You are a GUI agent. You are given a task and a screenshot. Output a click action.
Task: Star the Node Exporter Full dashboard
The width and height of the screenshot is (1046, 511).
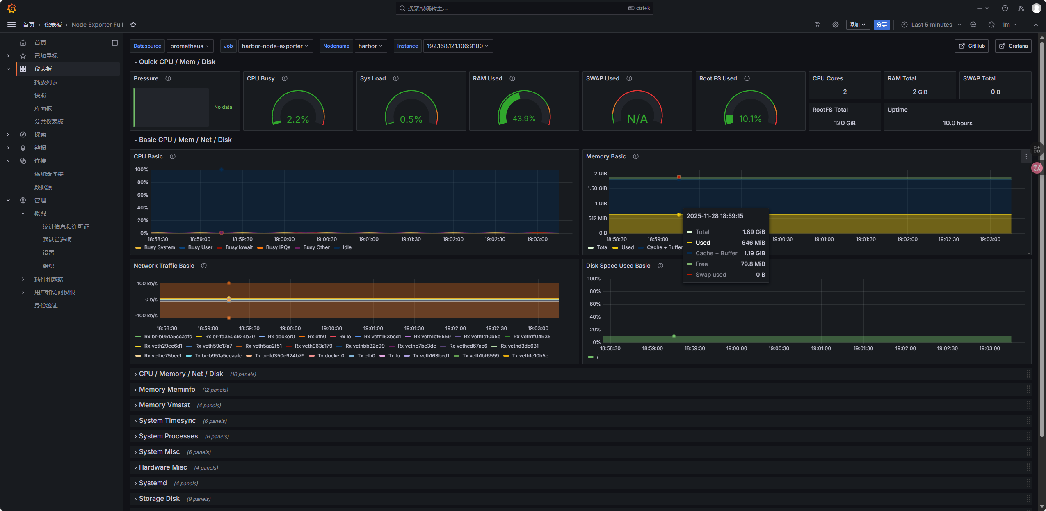[133, 25]
